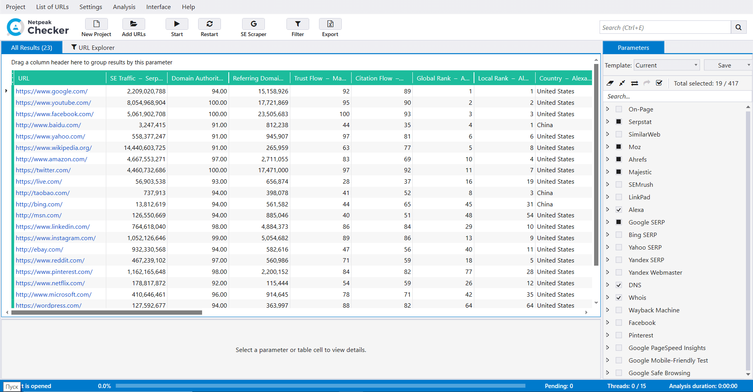Toggle the Serpstat checkbox

(x=619, y=122)
